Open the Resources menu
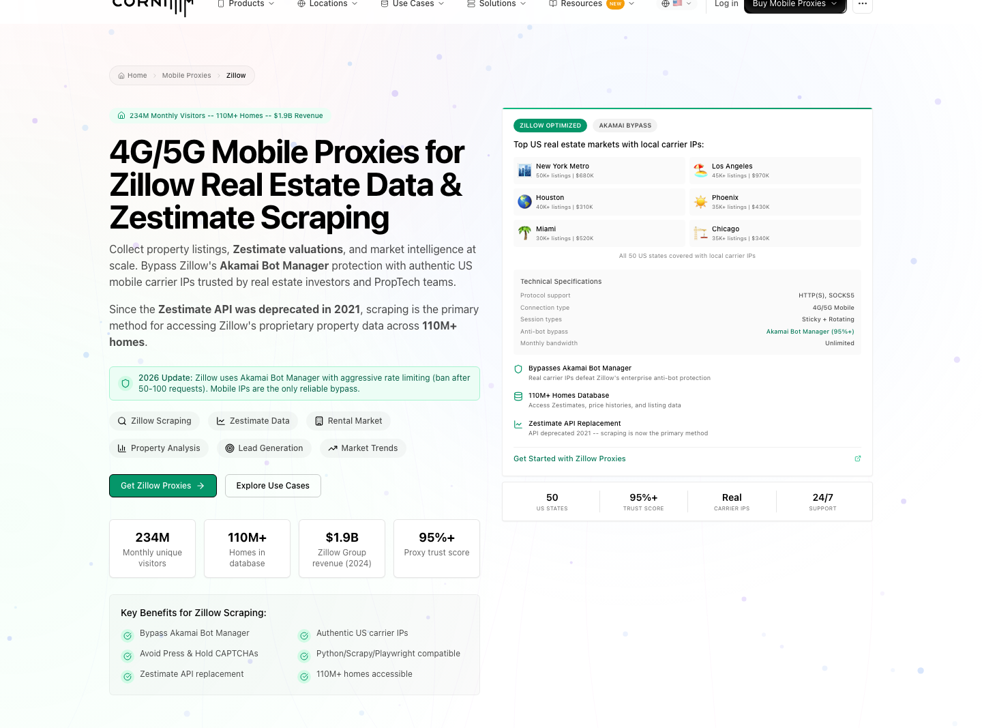 (x=592, y=3)
